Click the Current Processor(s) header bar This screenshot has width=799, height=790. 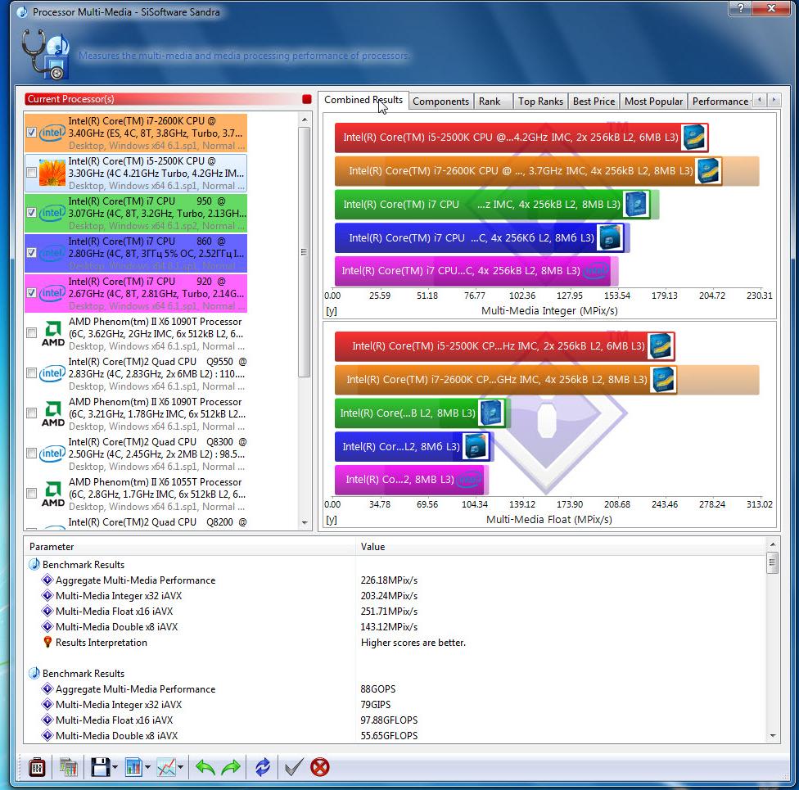click(x=163, y=99)
